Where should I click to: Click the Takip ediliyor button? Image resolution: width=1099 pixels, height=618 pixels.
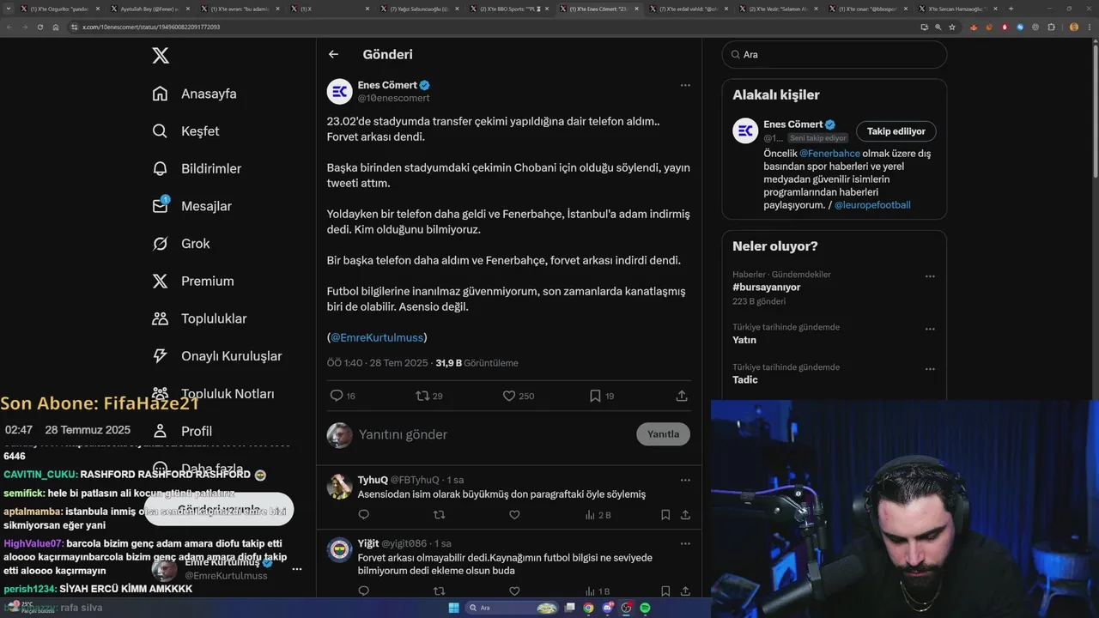point(896,131)
